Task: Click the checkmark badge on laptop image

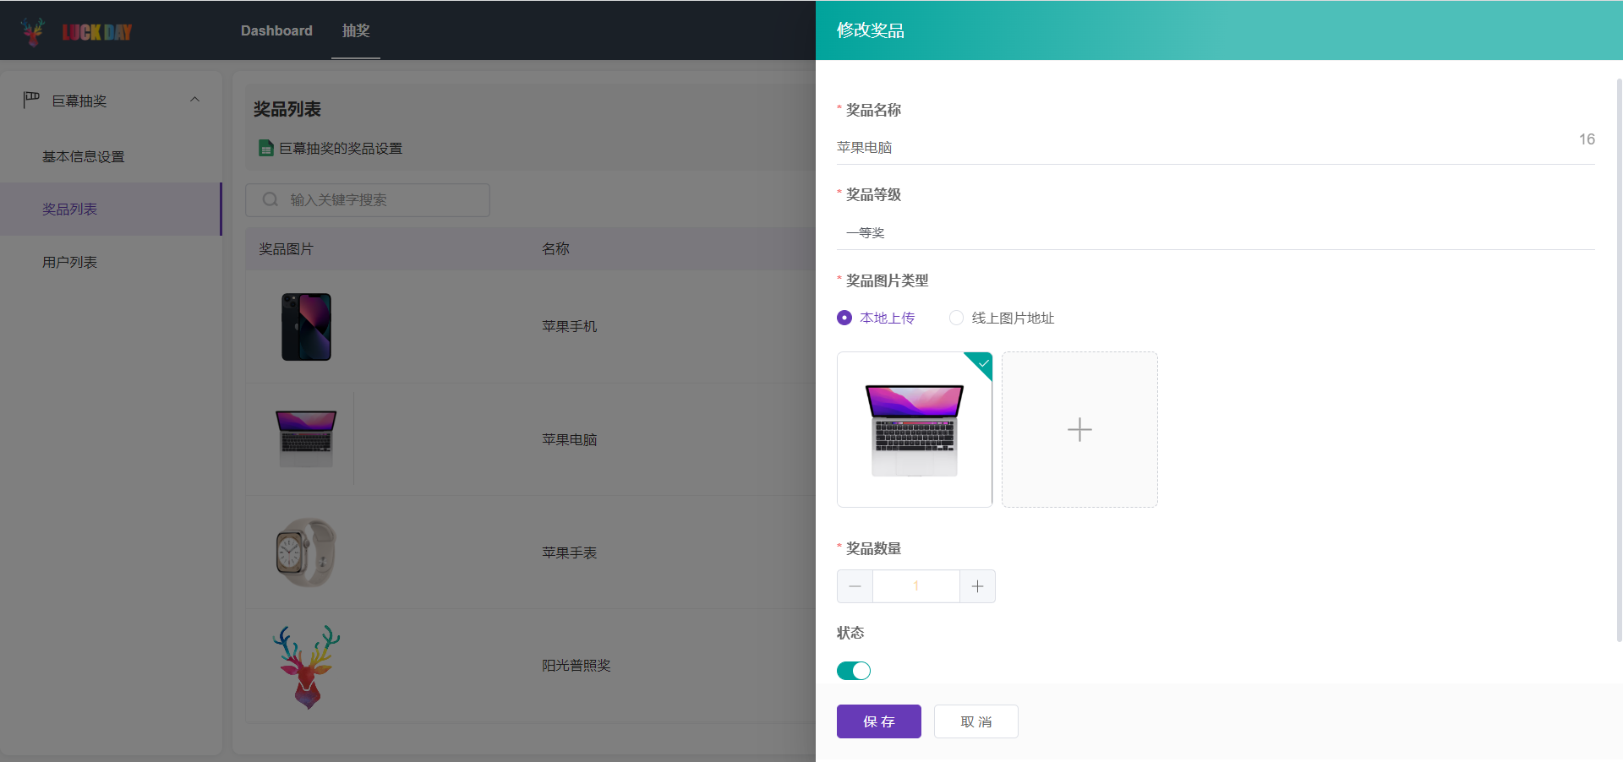Action: pos(983,362)
